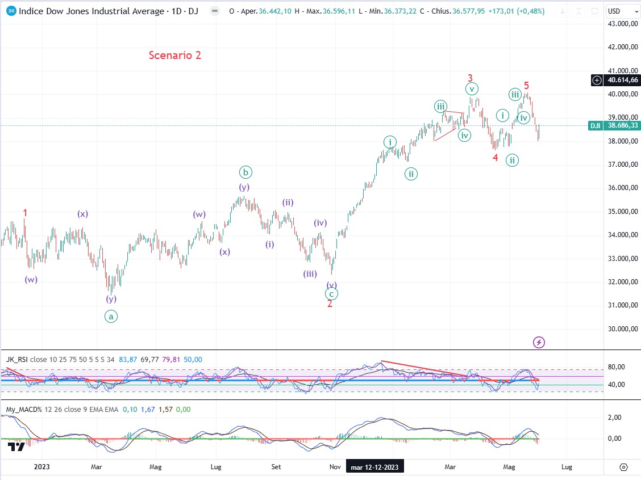Open chart settings with the gear icon
641x480 pixels.
pos(623,467)
